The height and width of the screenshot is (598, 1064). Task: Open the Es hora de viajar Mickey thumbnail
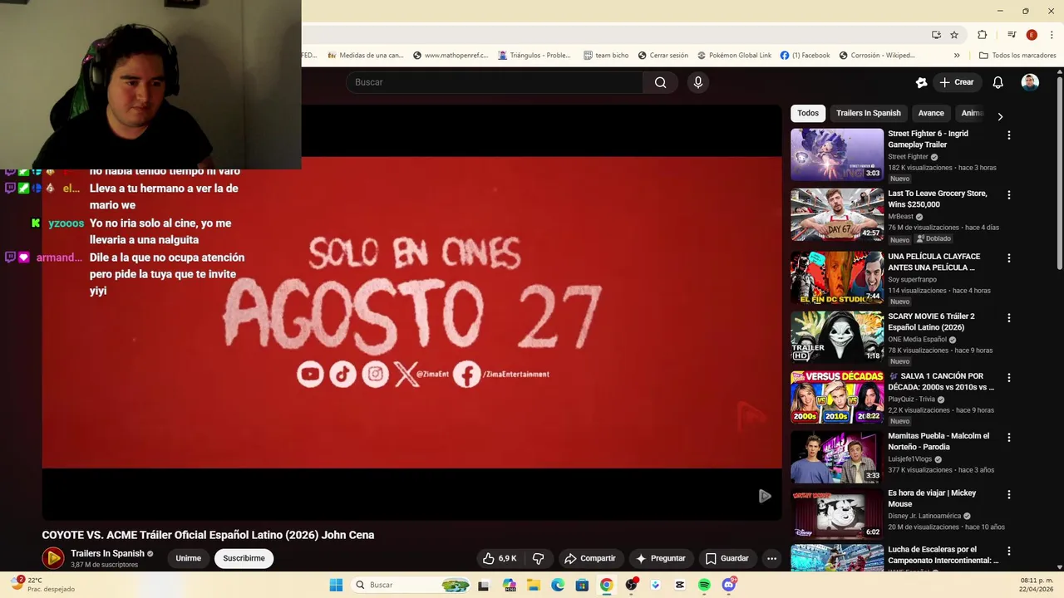click(837, 513)
